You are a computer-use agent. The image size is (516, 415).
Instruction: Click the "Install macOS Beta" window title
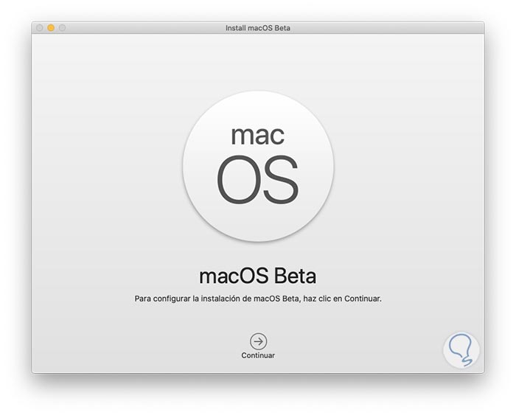(258, 28)
